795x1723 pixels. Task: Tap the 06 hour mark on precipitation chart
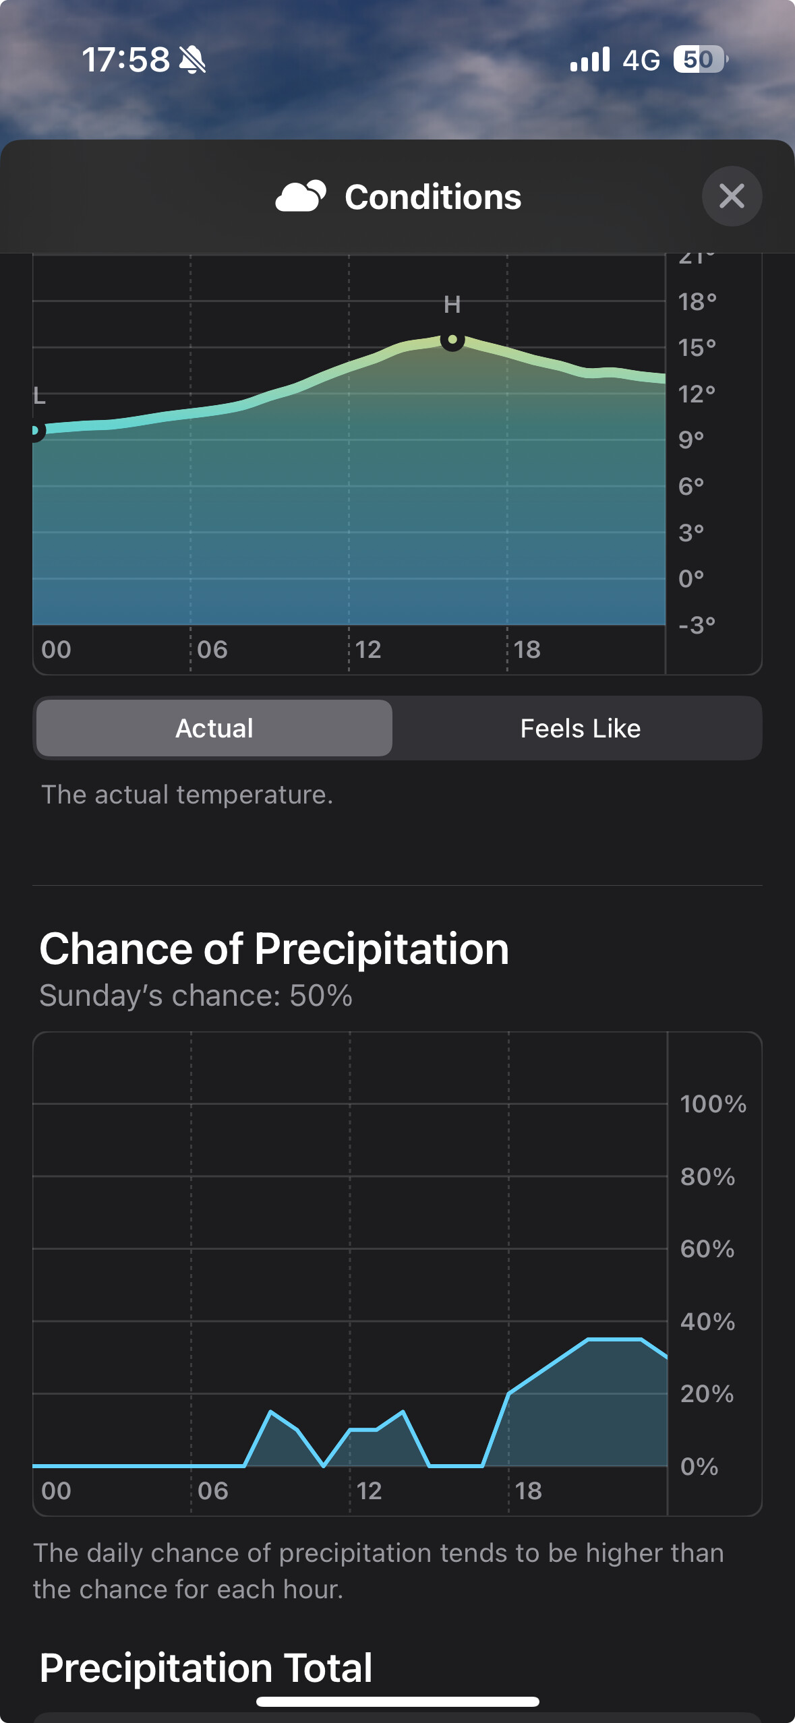click(213, 1491)
